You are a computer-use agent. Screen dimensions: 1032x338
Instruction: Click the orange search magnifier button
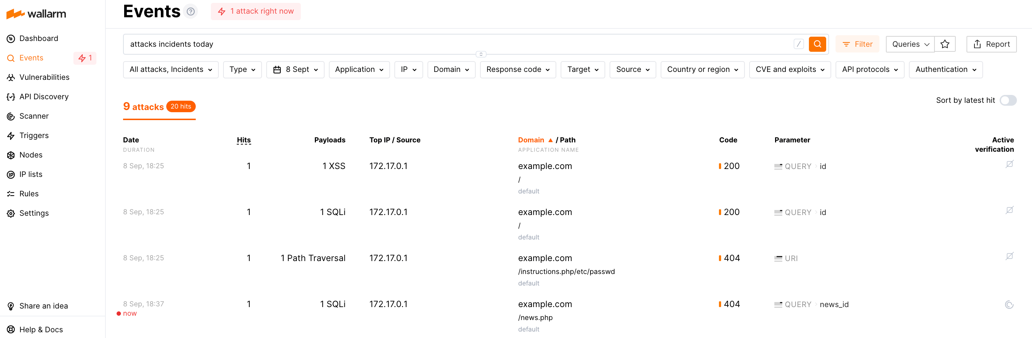(817, 44)
